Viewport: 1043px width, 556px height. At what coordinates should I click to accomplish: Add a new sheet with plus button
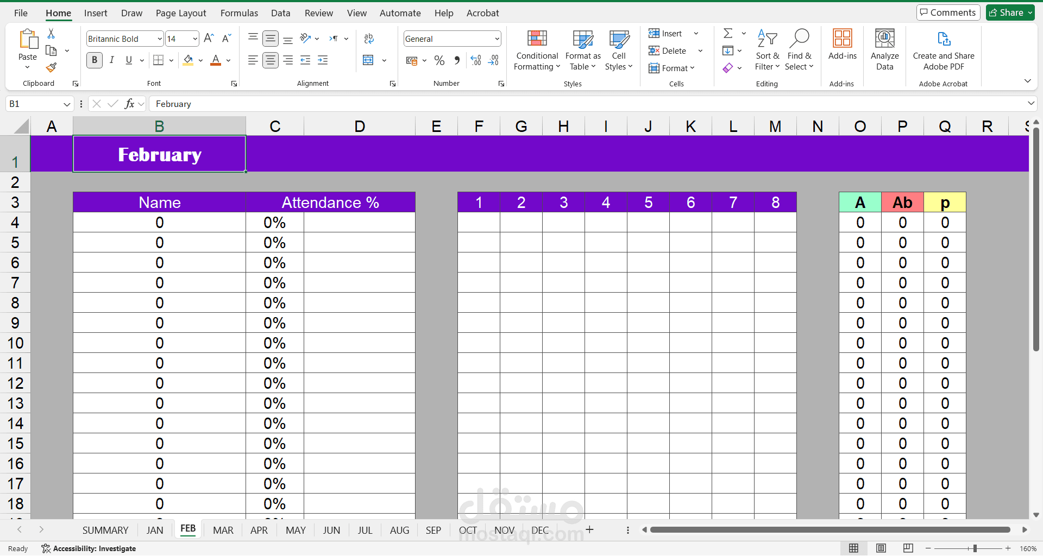(x=589, y=529)
